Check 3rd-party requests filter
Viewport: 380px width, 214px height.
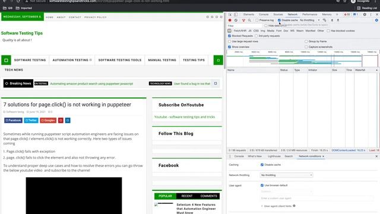pyautogui.click(x=256, y=36)
